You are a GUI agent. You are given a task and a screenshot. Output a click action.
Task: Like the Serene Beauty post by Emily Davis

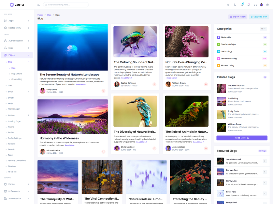coord(103,91)
